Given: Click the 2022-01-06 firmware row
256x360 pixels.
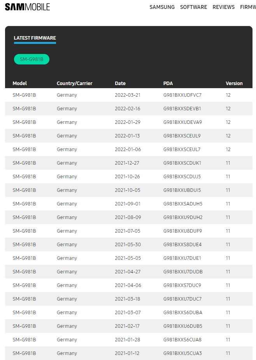Looking at the screenshot, I should pyautogui.click(x=129, y=149).
